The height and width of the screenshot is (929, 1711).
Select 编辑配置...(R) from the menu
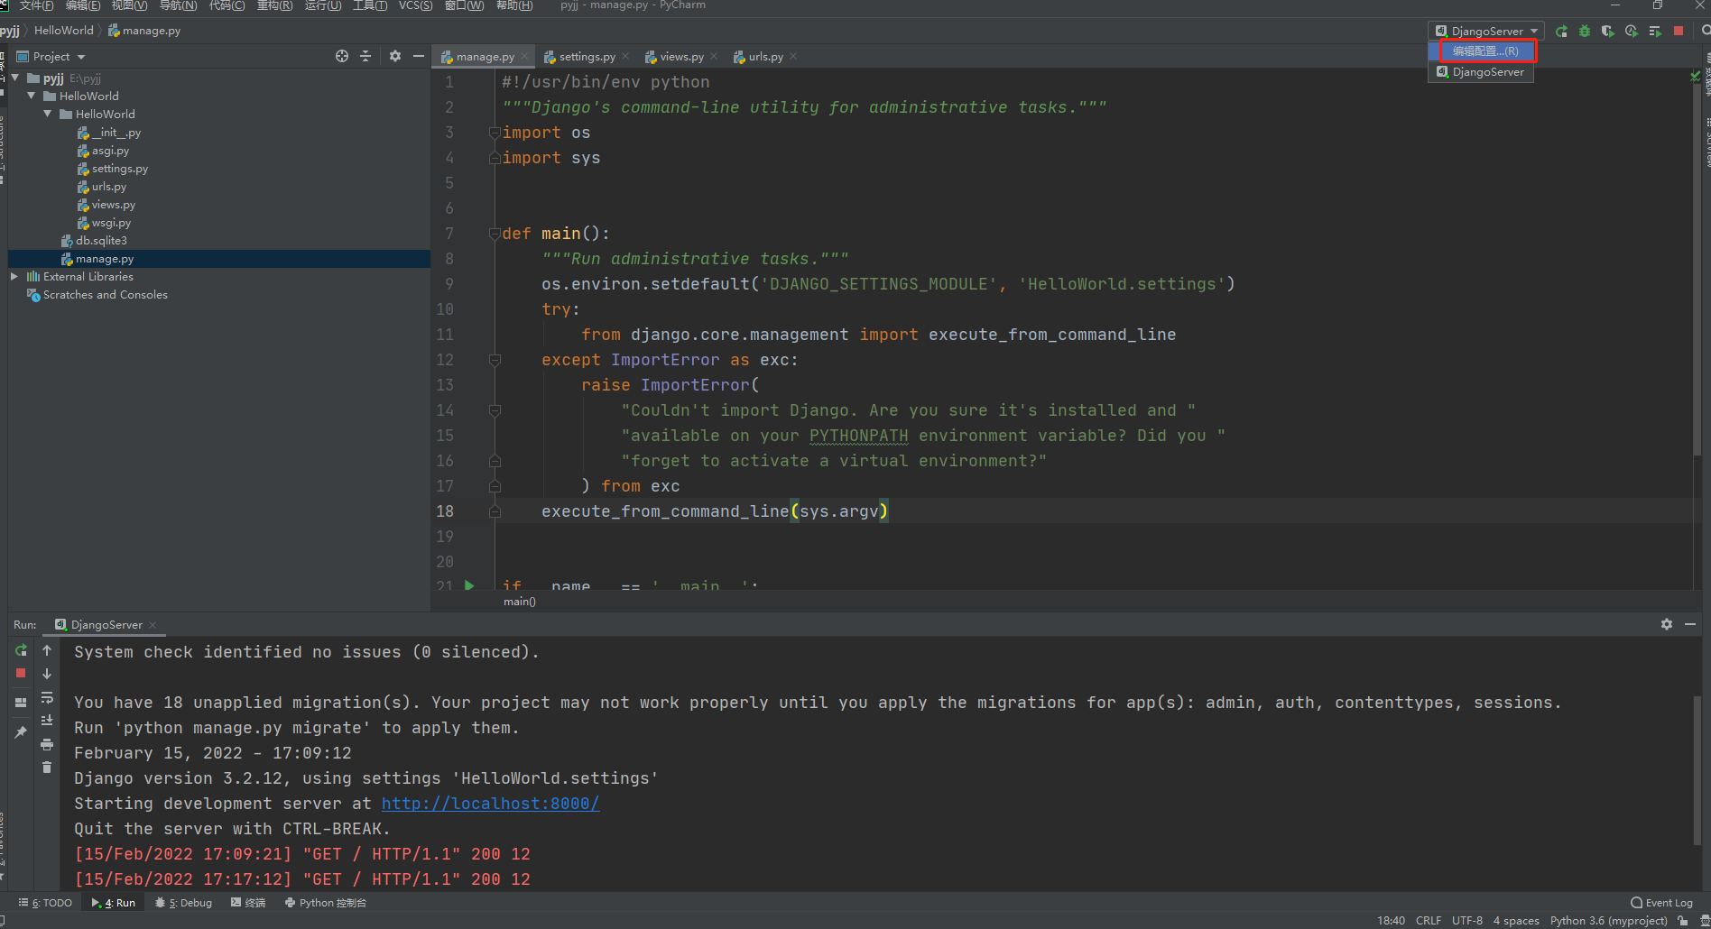point(1483,51)
